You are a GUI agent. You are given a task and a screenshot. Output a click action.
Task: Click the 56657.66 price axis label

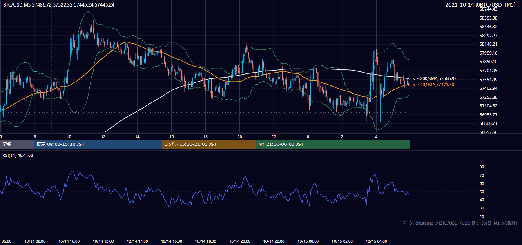point(488,132)
